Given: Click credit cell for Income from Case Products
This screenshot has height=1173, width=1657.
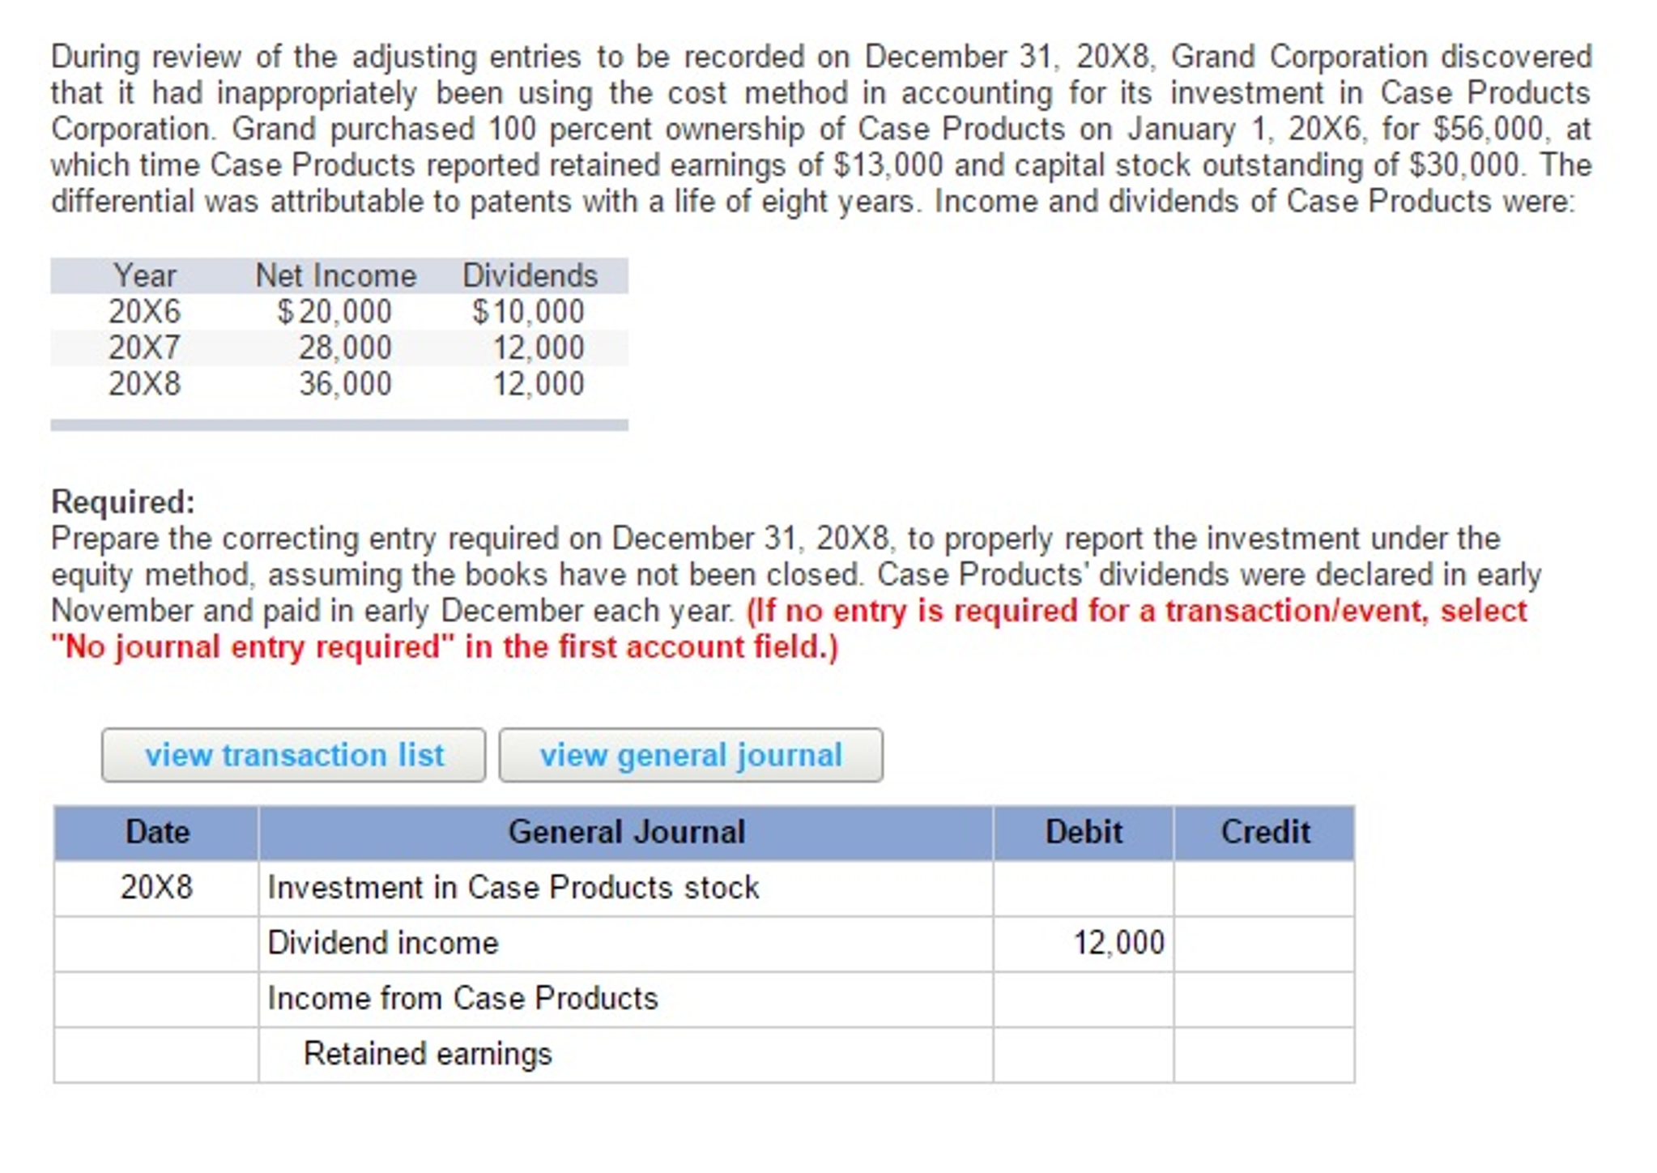Looking at the screenshot, I should point(1263,999).
